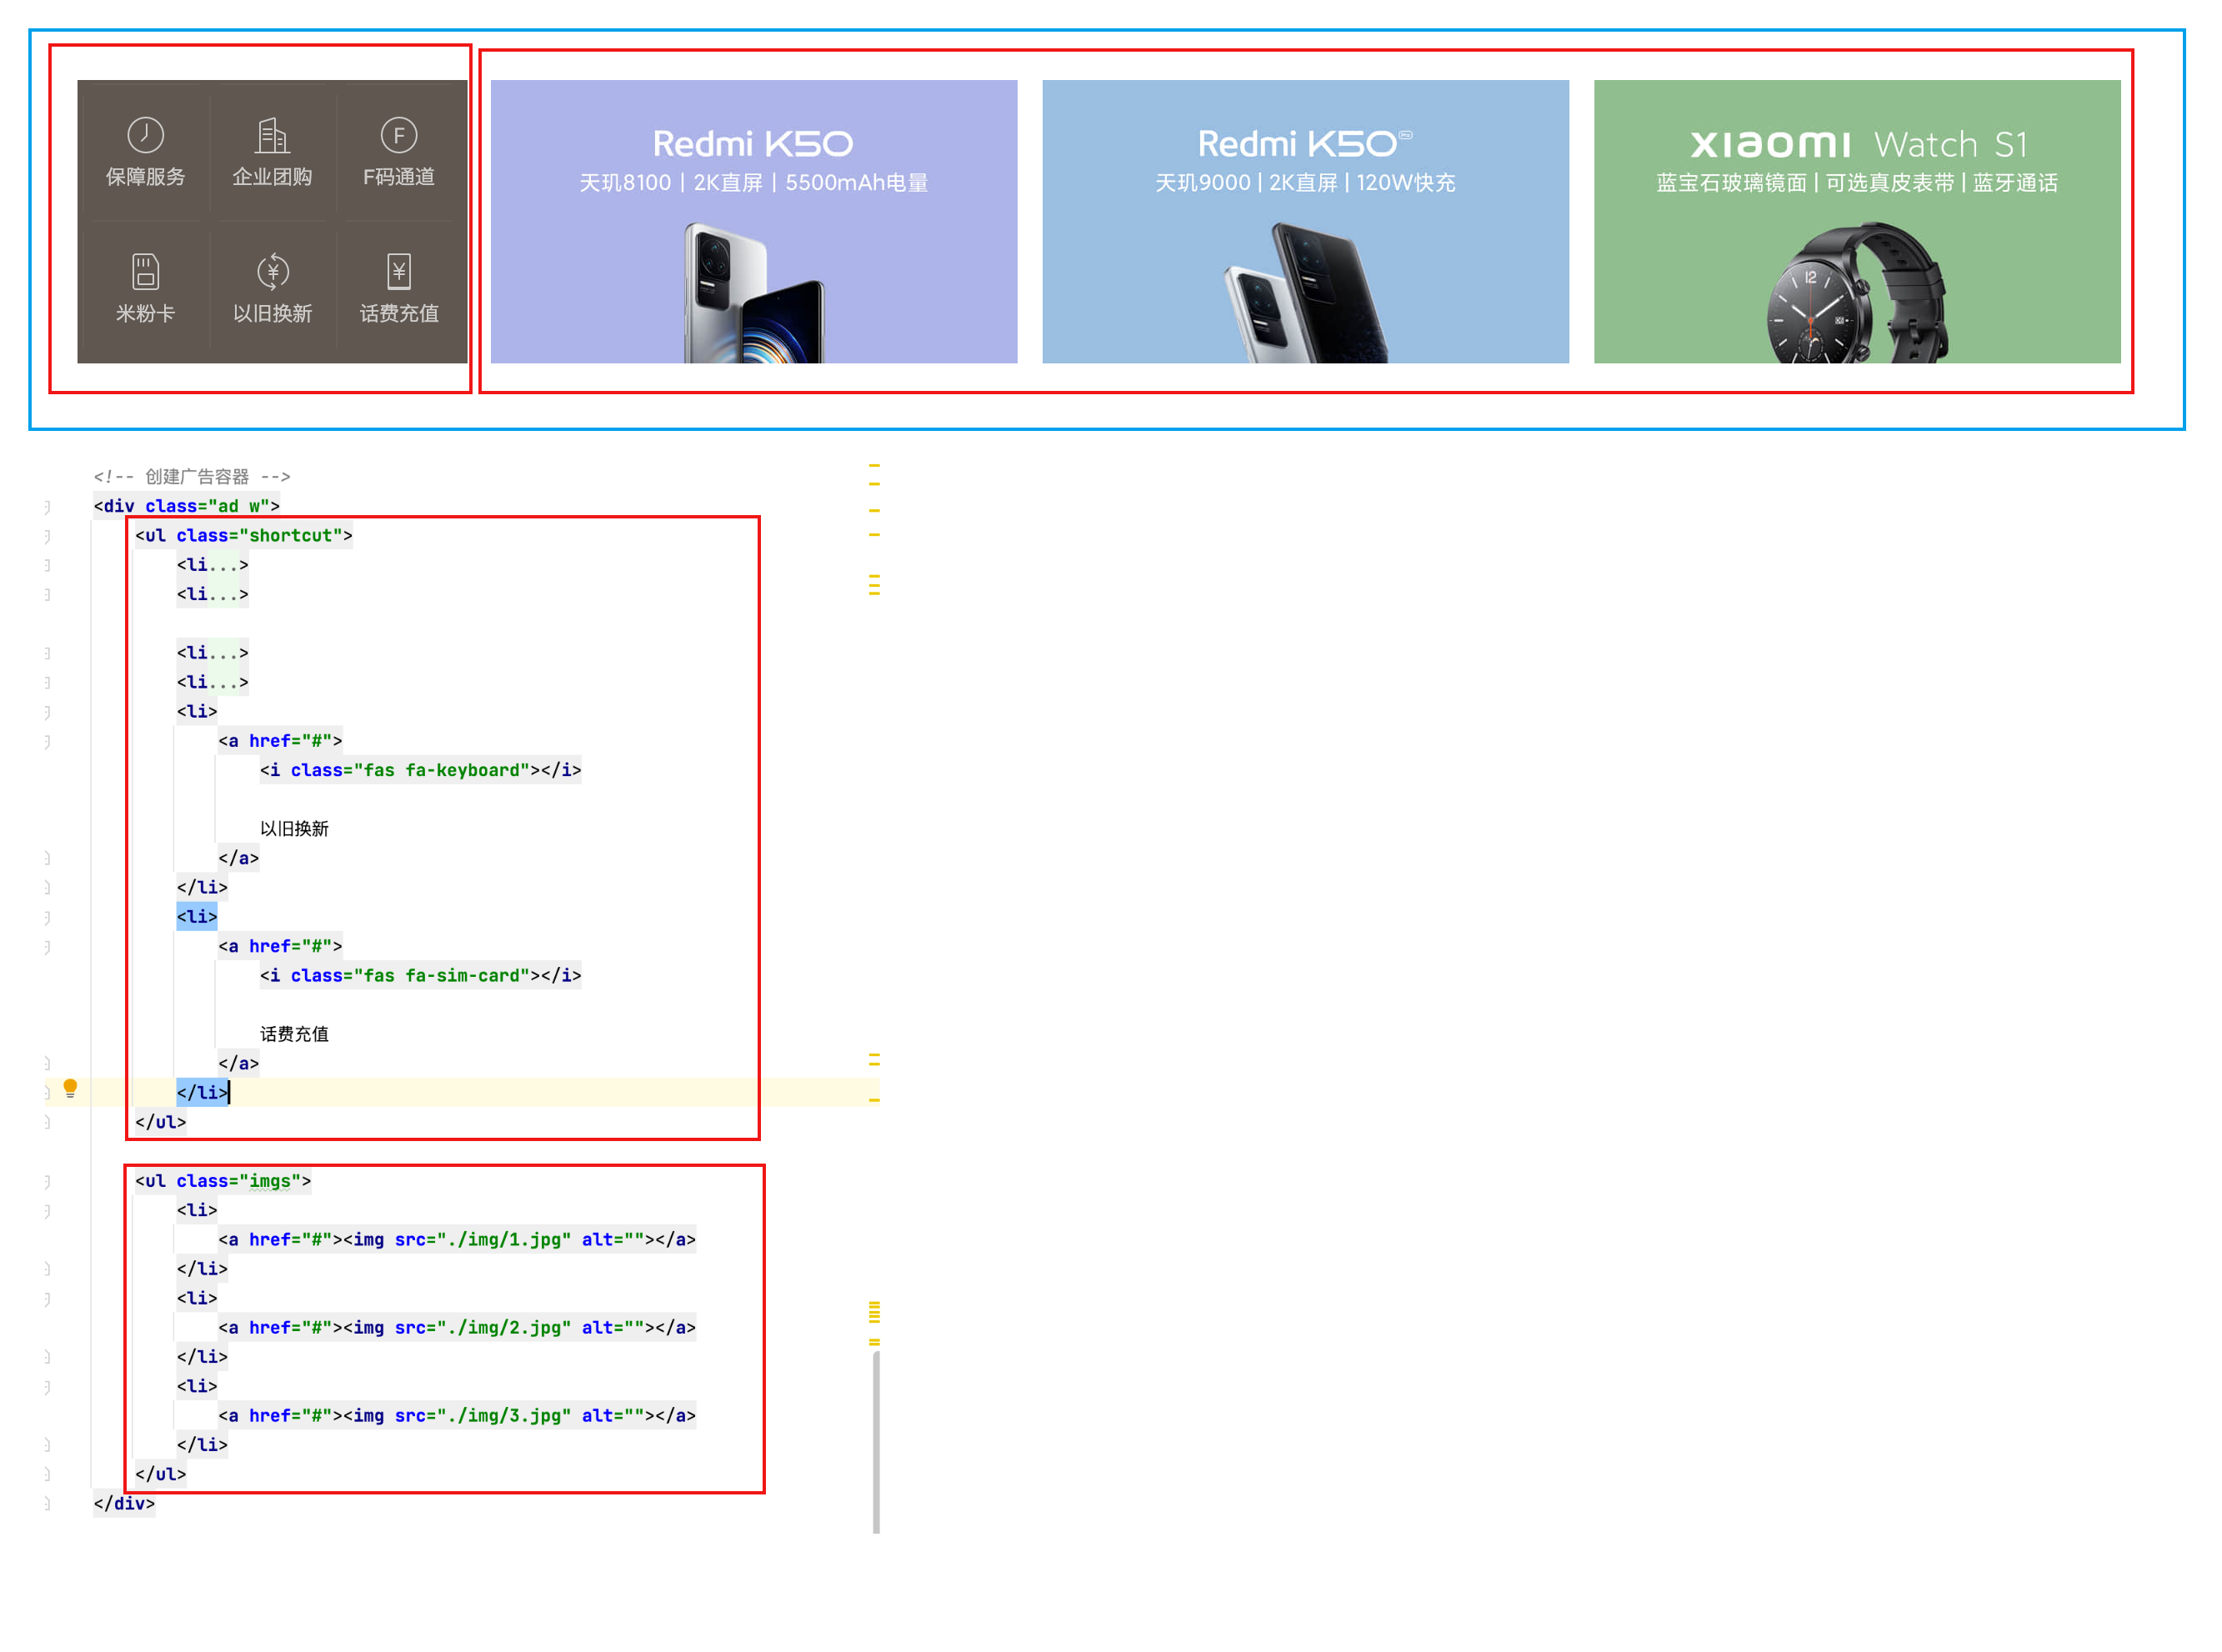Image resolution: width=2222 pixels, height=1652 pixels.
Task: Collapse the ul class="shortcut" fold marker
Action: point(47,536)
